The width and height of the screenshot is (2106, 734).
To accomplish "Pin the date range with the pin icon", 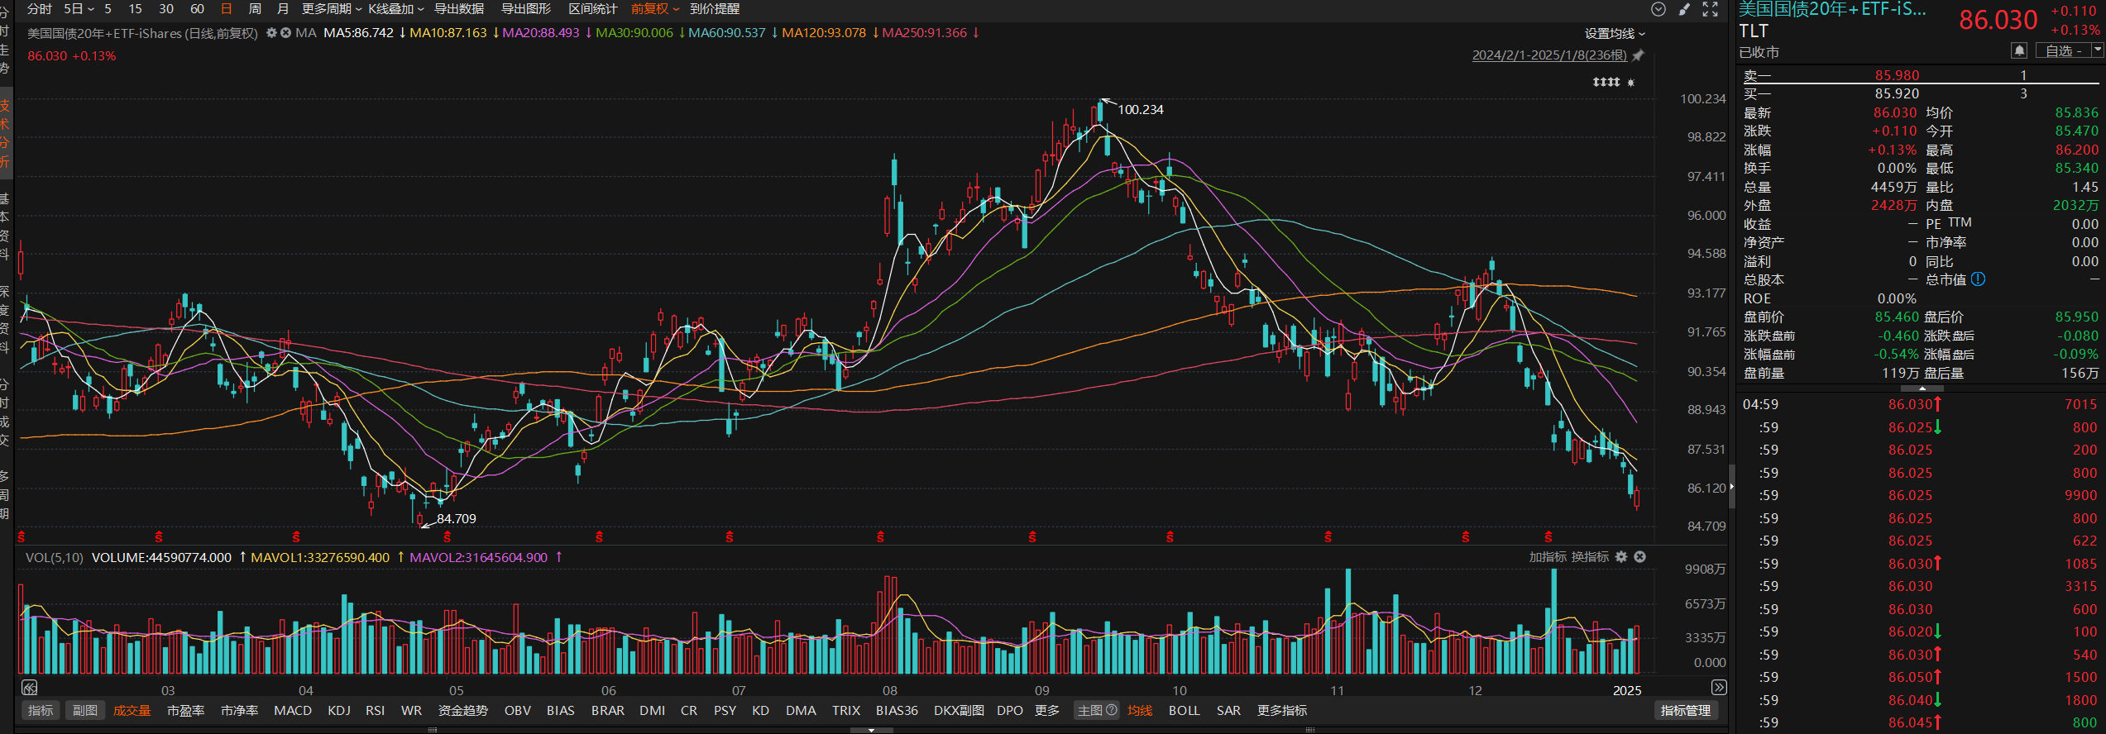I will coord(1638,55).
